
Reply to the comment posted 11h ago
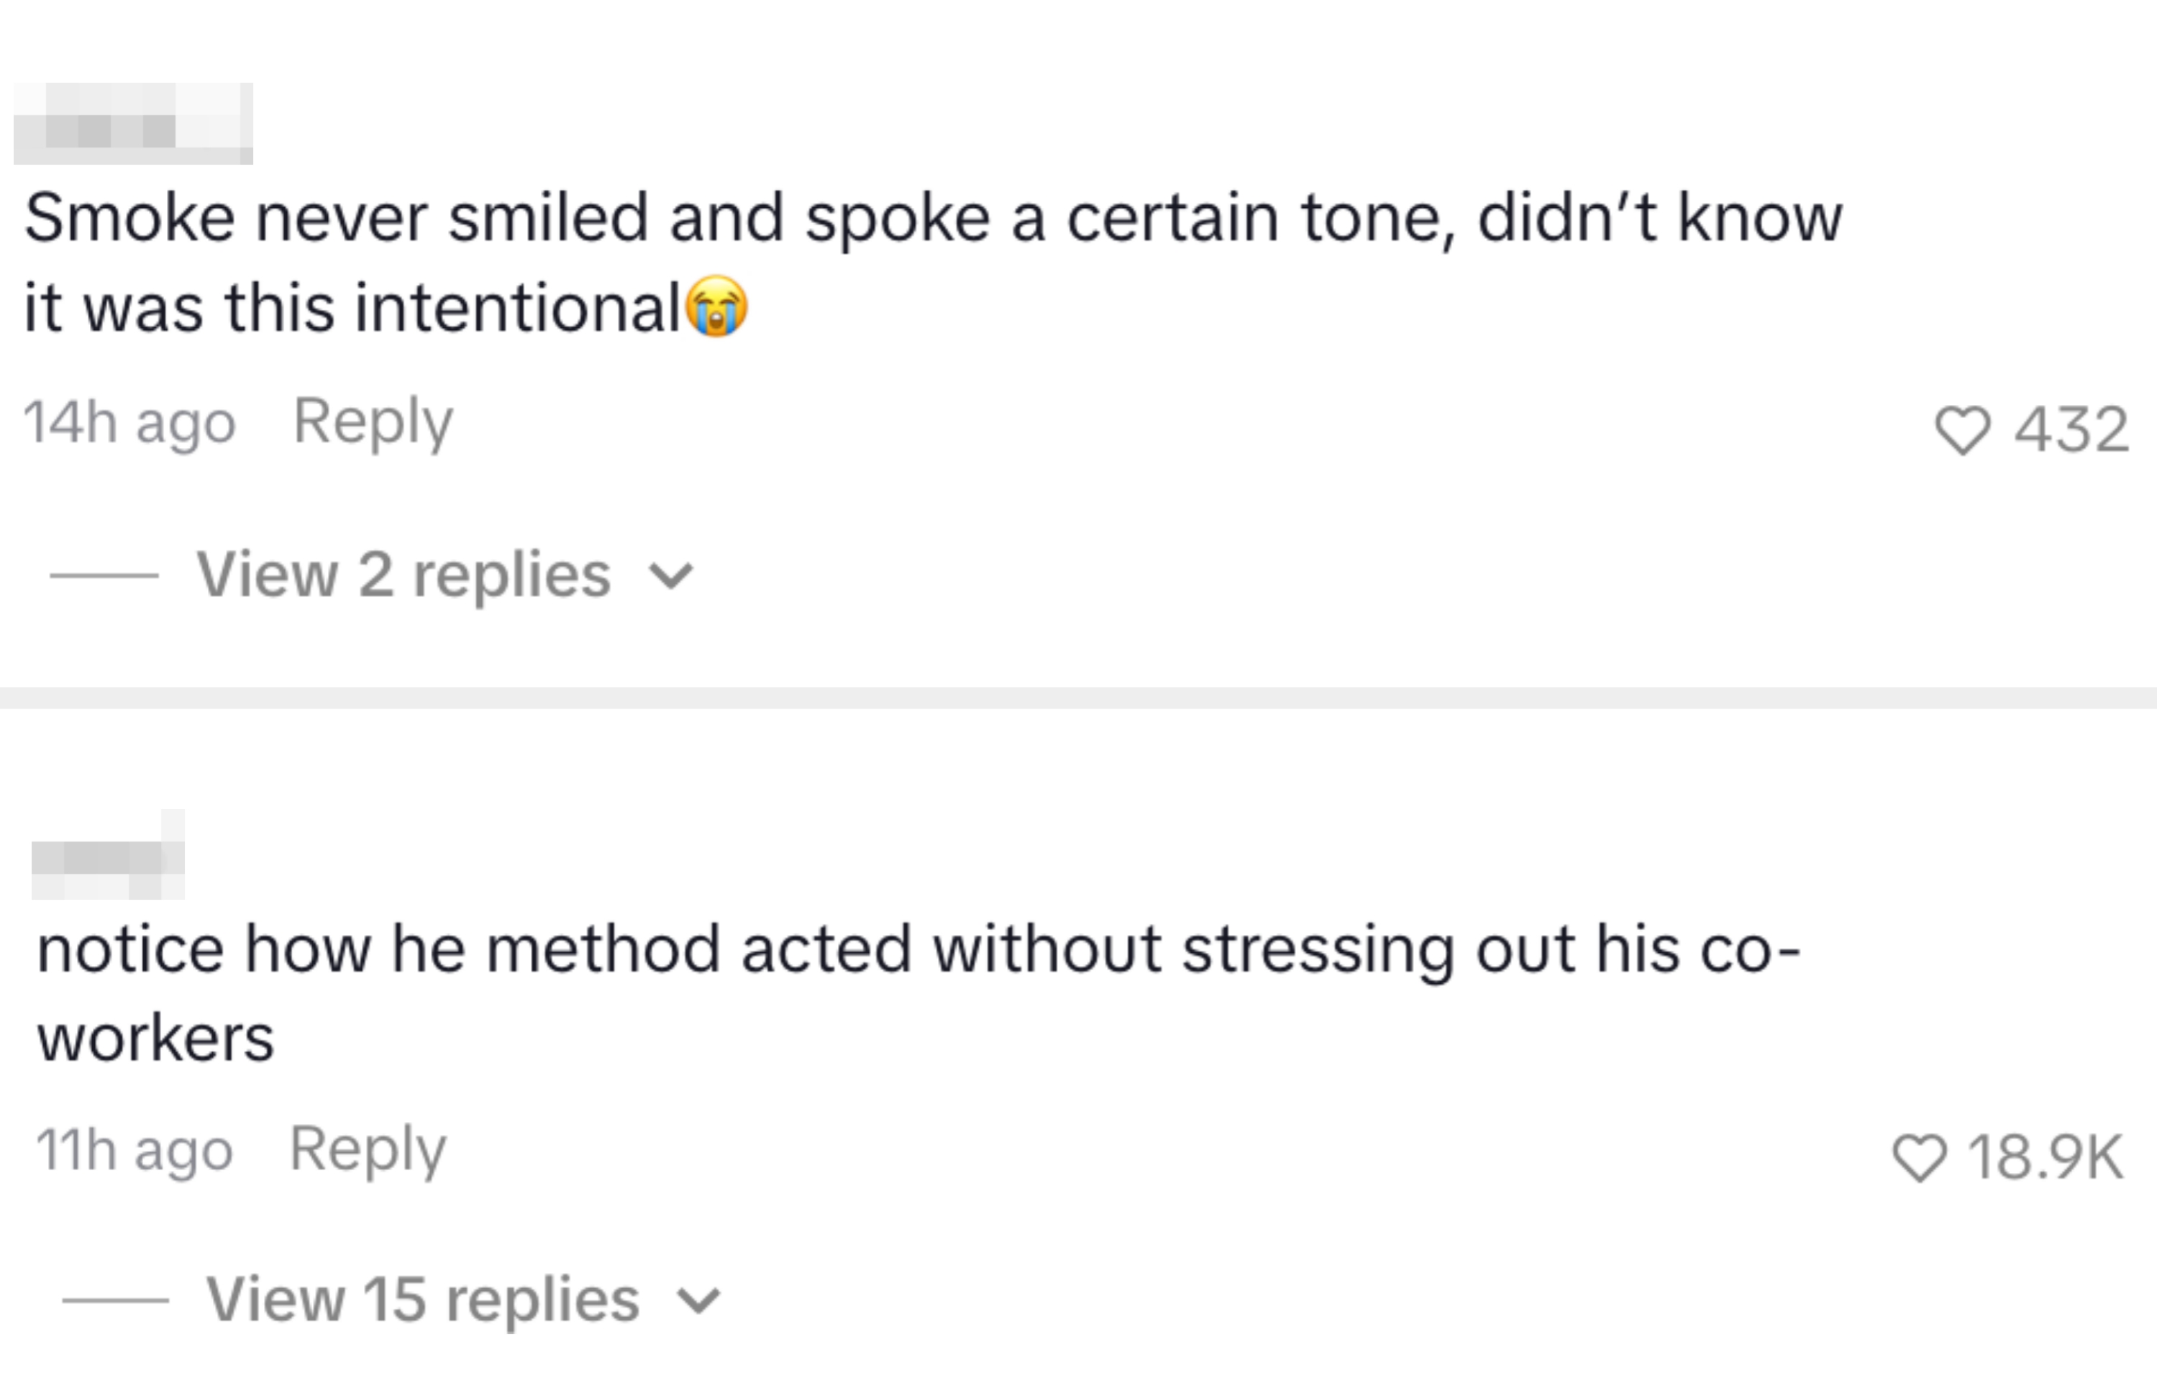[x=367, y=1149]
